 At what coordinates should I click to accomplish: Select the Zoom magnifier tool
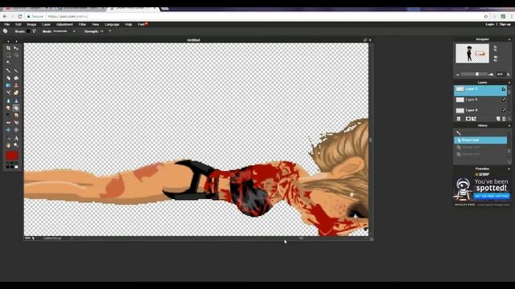[16, 145]
